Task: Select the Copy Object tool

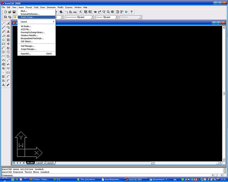Action: (x=8, y=28)
